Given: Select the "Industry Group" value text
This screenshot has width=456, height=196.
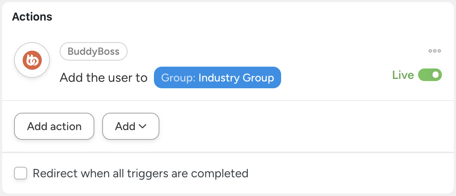Looking at the screenshot, I should [x=236, y=77].
